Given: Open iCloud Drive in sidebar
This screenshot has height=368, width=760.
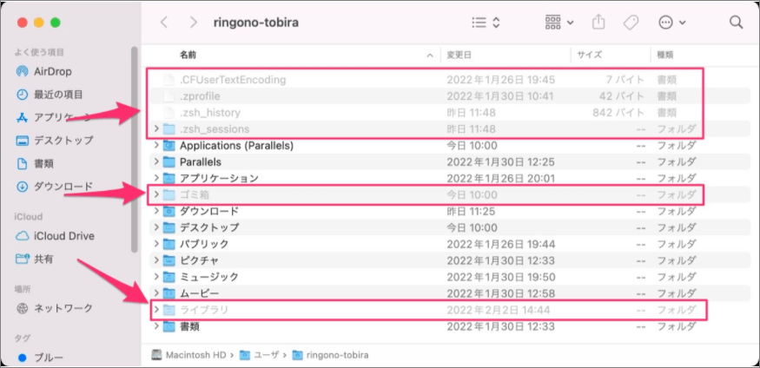Looking at the screenshot, I should coord(55,236).
